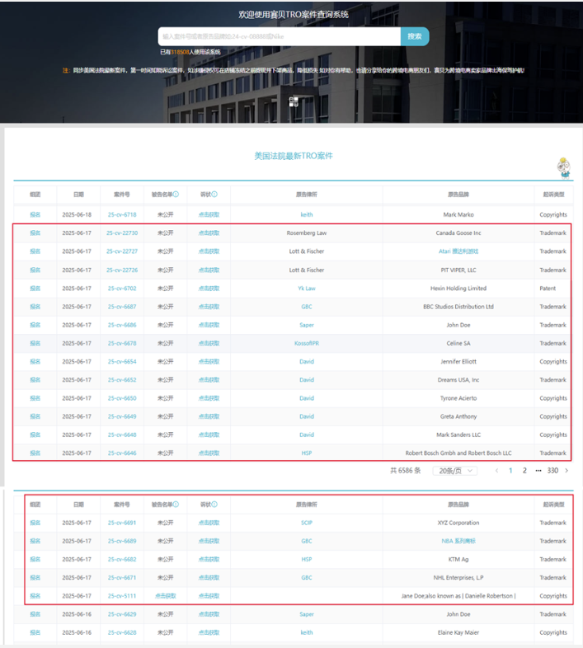Screen dimensions: 583x648
Task: Open the KossoffPR law firm link
Action: coord(306,343)
